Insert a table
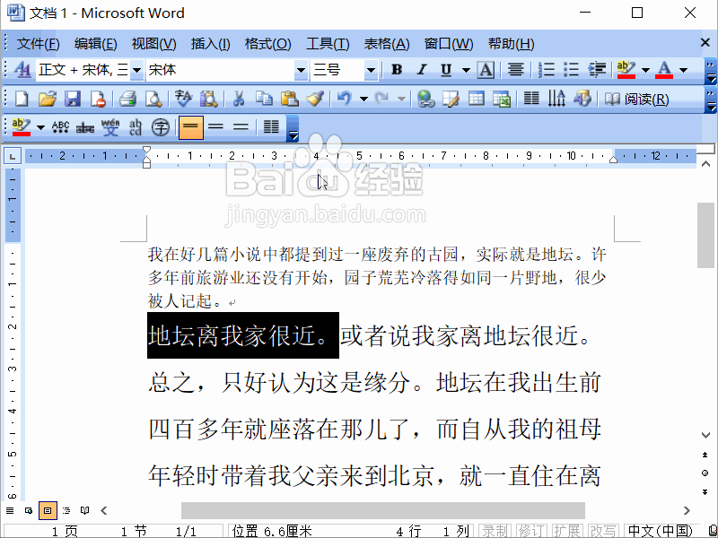The image size is (718, 538). pyautogui.click(x=477, y=99)
